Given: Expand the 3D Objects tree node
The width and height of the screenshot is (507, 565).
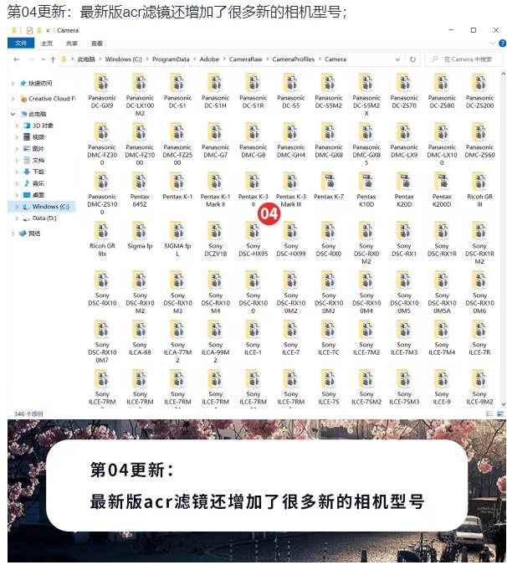Looking at the screenshot, I should [17, 126].
